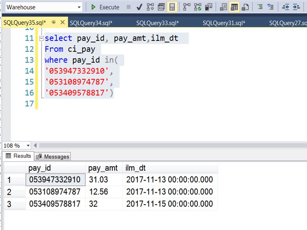Open the Messages tab
Viewport: 307px width, 230px height.
tap(53, 157)
